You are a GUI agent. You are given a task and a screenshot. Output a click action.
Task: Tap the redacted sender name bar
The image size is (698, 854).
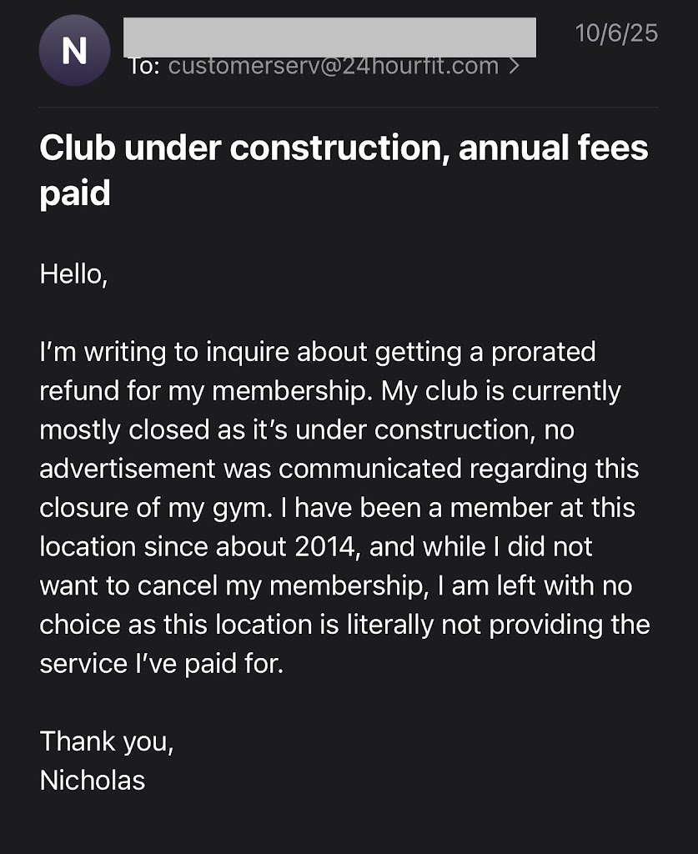[329, 37]
